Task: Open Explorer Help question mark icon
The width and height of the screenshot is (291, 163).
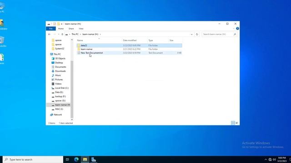Action: tap(237, 29)
